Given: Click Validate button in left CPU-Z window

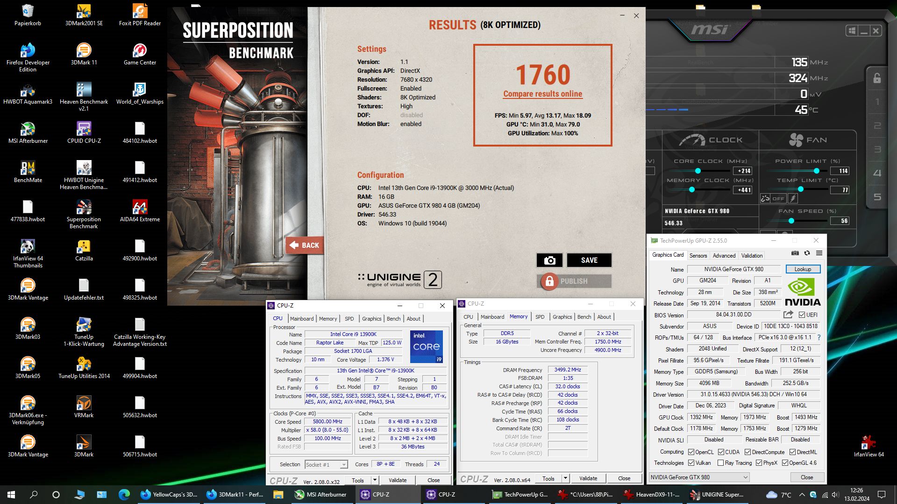Looking at the screenshot, I should (x=398, y=480).
